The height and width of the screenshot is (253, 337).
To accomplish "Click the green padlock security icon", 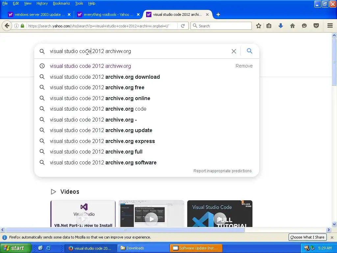I will [22, 26].
